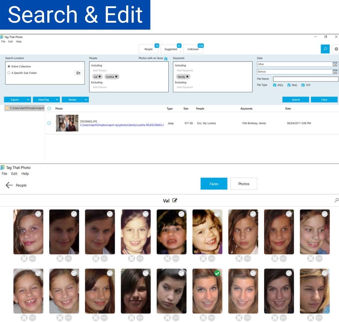Click the edit name icon beside Val
The image size is (339, 322).
click(x=175, y=200)
